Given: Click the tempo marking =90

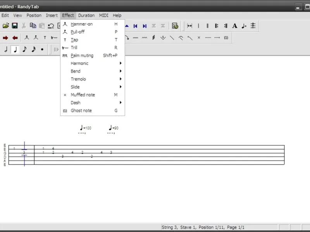Looking at the screenshot, I should pyautogui.click(x=114, y=128).
